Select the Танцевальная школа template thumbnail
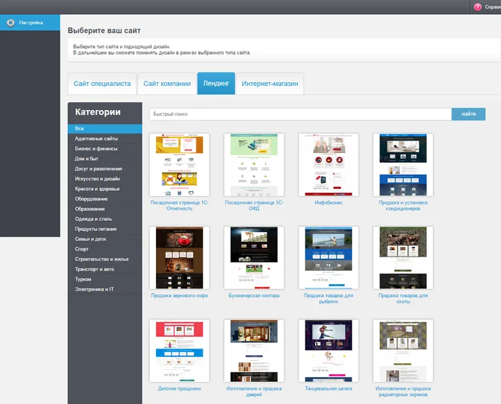The height and width of the screenshot is (404, 501). pos(328,350)
